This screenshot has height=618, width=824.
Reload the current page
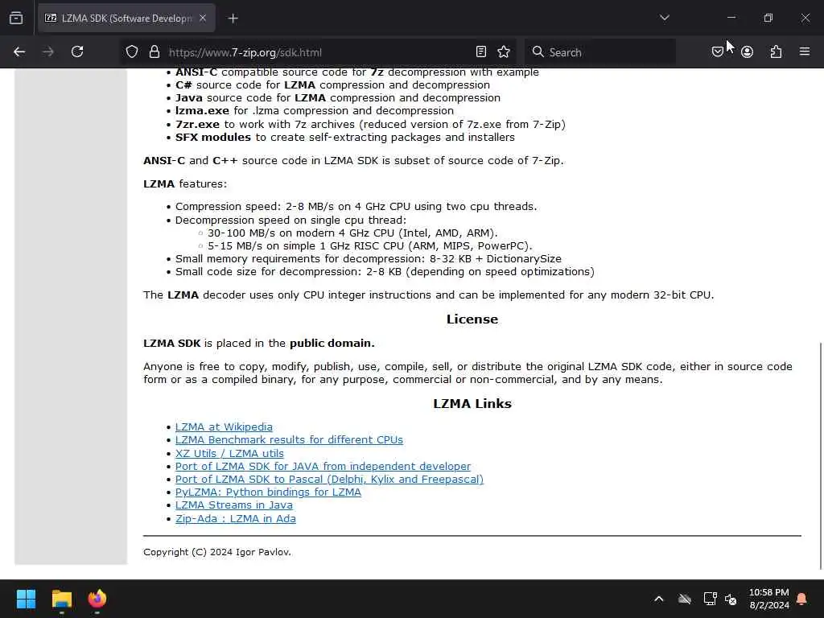[77, 52]
